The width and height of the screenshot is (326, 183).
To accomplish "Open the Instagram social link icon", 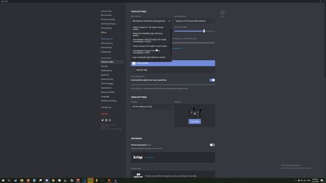I will tap(110, 120).
